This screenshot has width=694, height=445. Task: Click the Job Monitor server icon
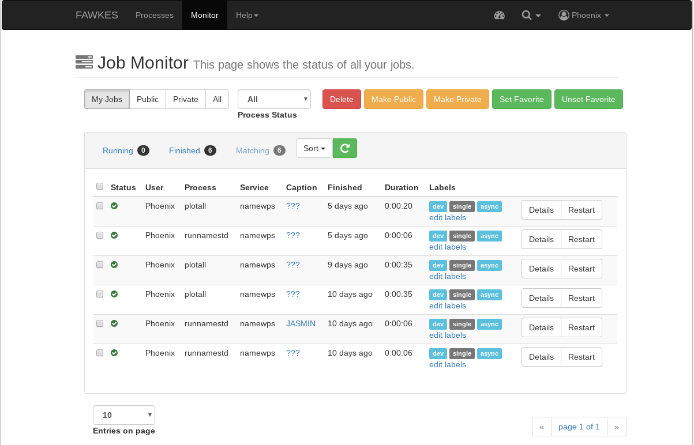click(x=84, y=62)
